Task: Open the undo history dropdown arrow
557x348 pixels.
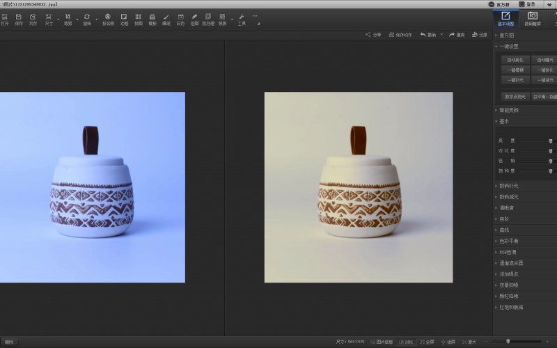Action: (441, 35)
